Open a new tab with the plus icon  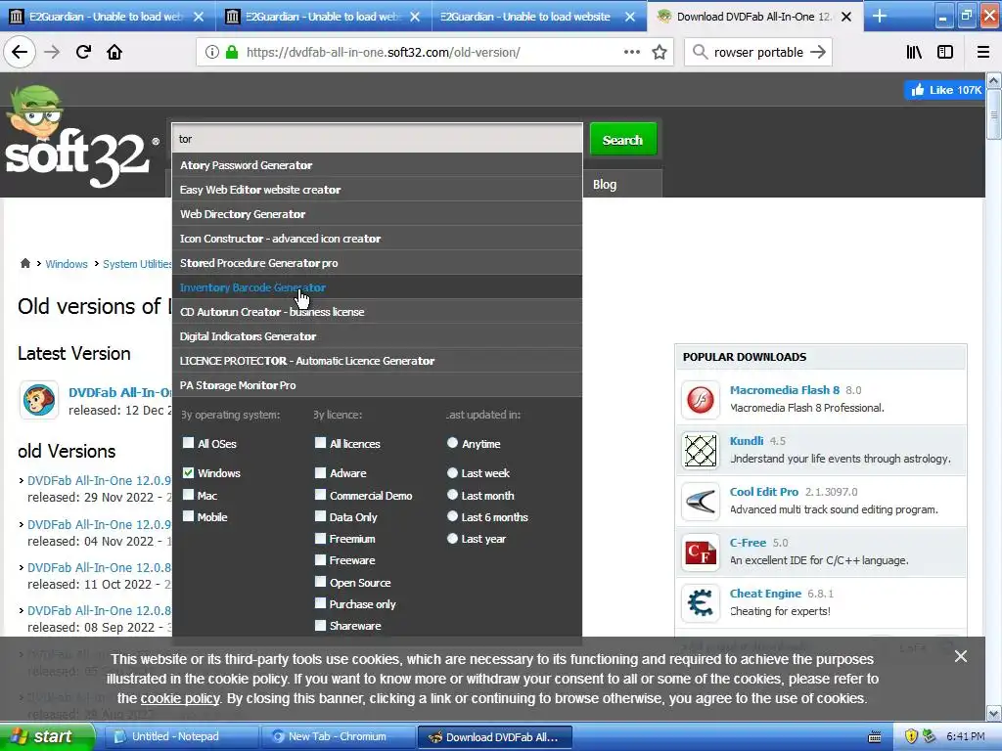(880, 16)
